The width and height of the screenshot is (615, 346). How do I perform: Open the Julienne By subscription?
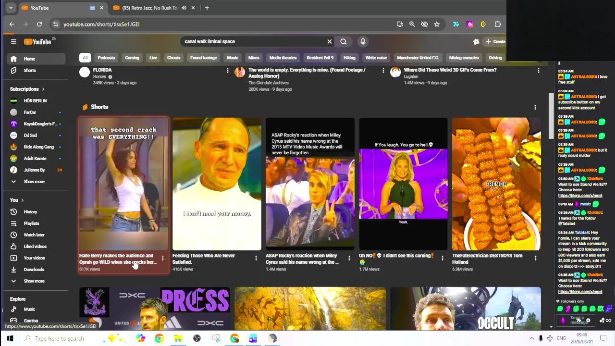[36, 170]
